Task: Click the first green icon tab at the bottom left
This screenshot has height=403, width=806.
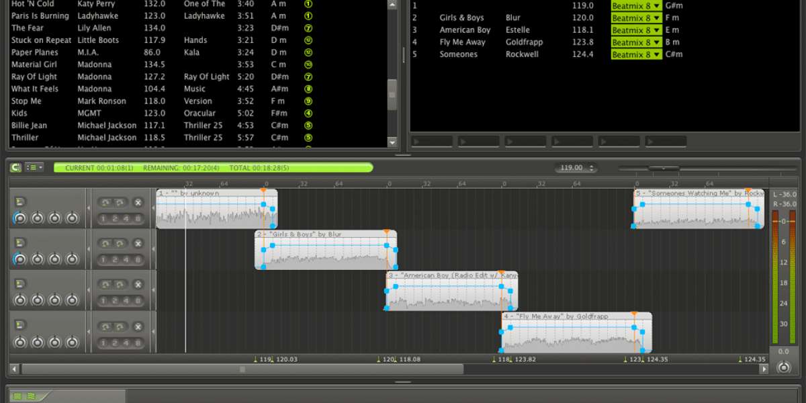Action: tap(18, 396)
